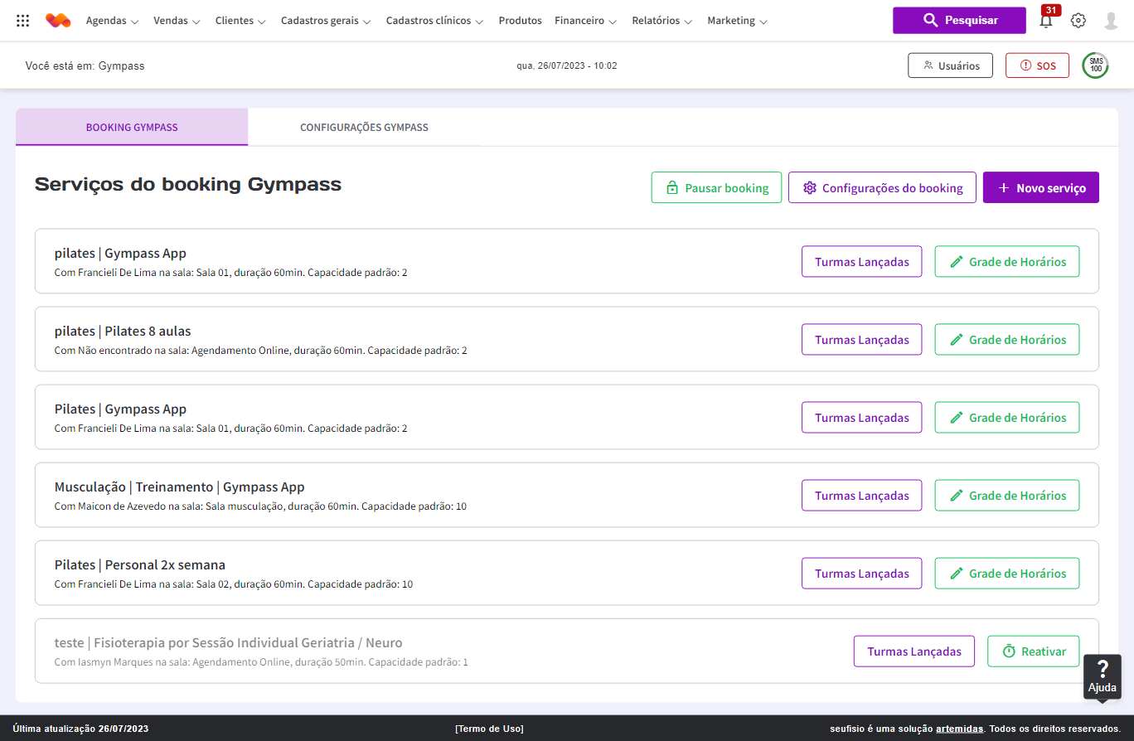Expand the Cadastros clínicos menu

click(x=435, y=21)
